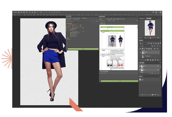172x117 pixels.
Task: Create new channel in Channels panel
Action: [x=155, y=73]
